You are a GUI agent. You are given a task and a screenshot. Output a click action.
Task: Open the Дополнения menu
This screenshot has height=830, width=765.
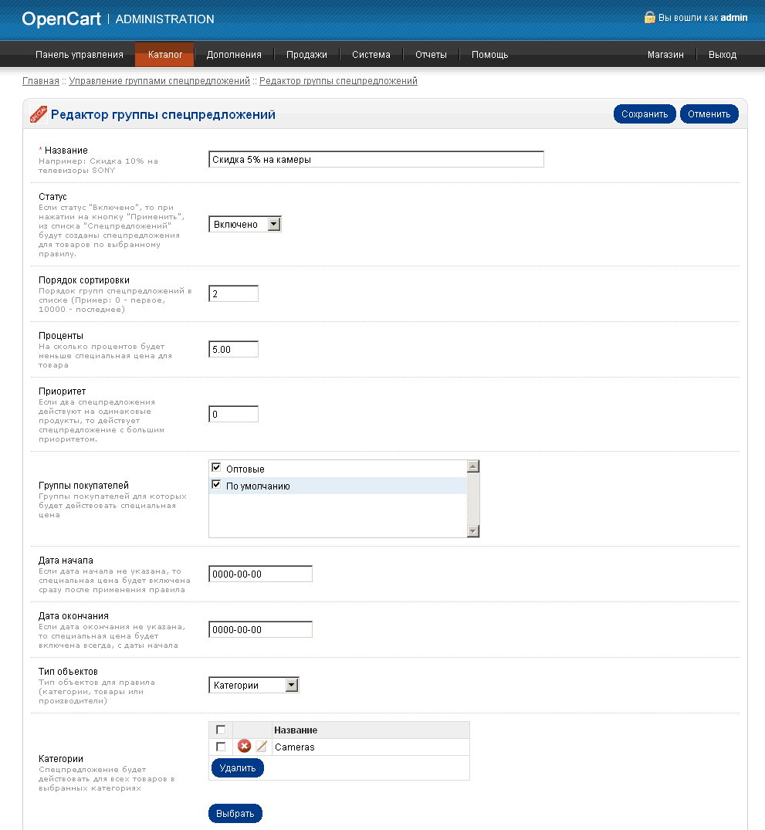pos(234,55)
